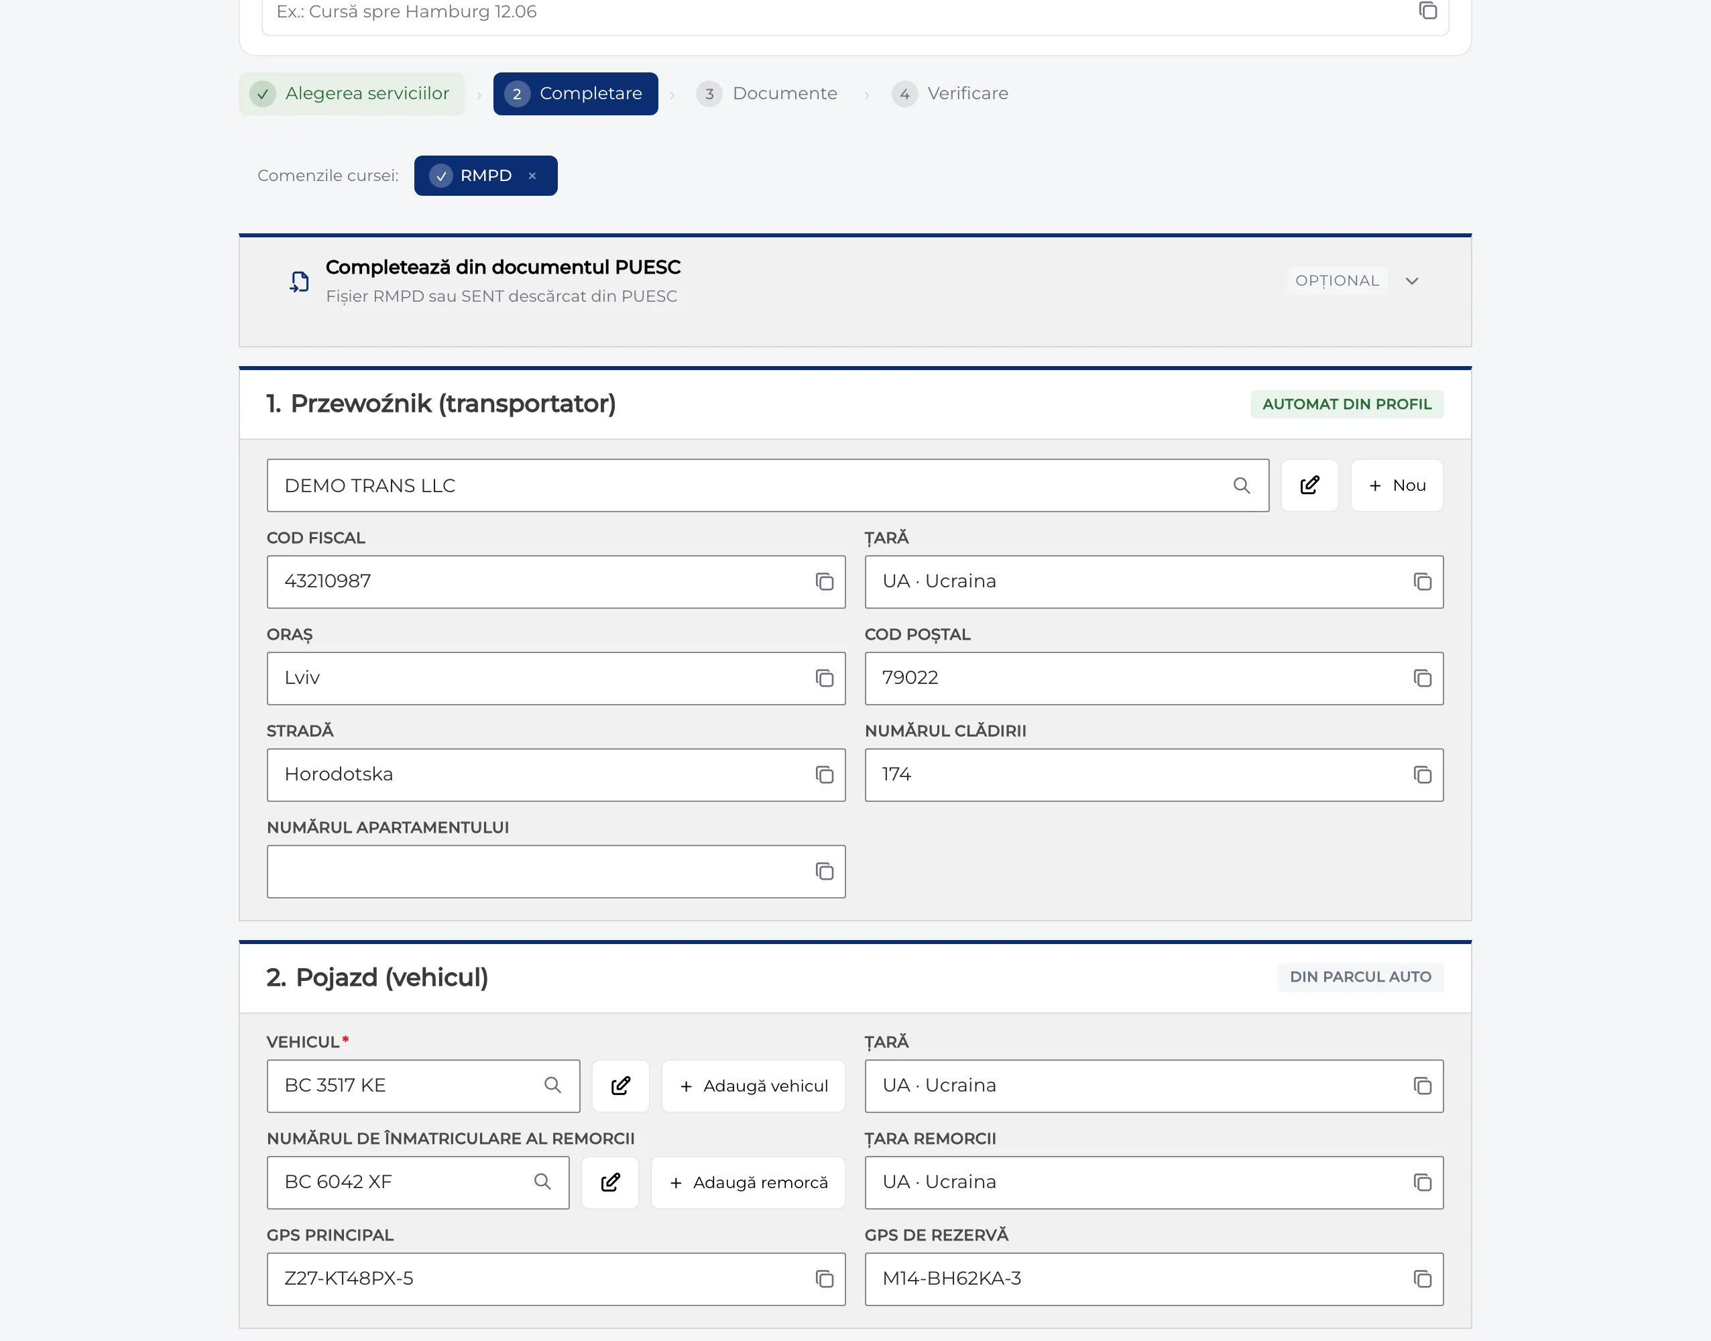This screenshot has height=1341, width=1711.
Task: Open the Vehicul BC 3517 KE selector
Action: point(423,1086)
